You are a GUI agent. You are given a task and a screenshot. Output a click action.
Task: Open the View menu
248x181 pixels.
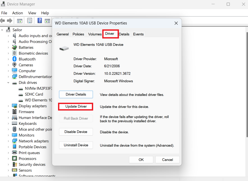32,13
